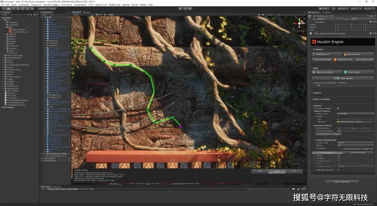This screenshot has width=377, height=206.
Task: Click the Pause playback button
Action: pos(185,8)
